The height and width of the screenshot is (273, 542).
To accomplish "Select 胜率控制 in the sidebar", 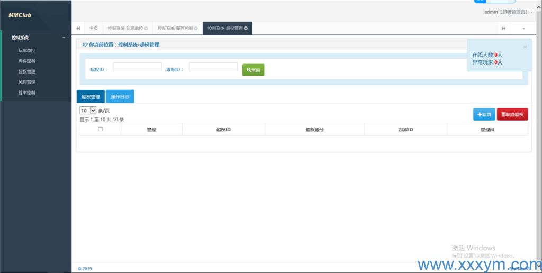I will (x=27, y=93).
